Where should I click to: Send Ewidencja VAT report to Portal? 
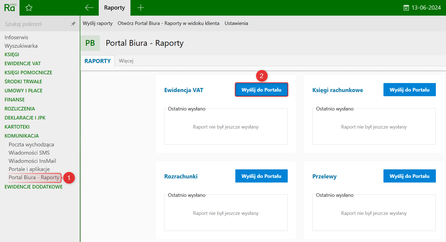(261, 90)
